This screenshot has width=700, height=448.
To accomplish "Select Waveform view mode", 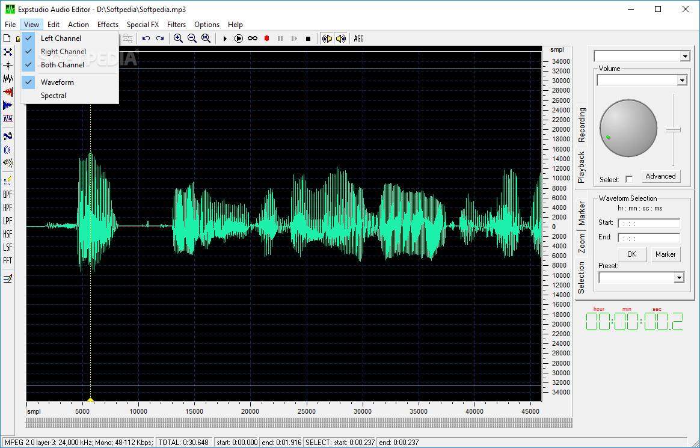I will [x=70, y=82].
